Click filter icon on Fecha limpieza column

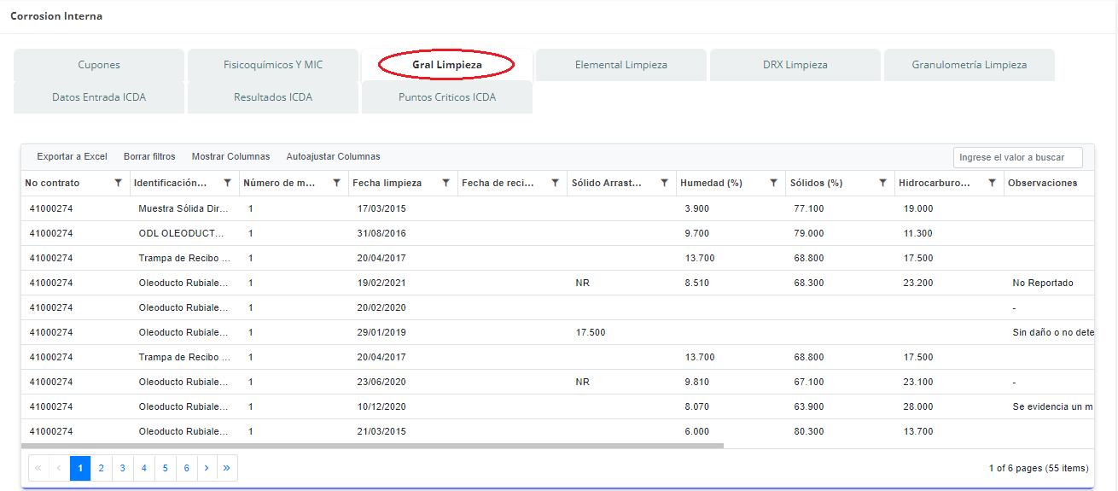point(445,183)
